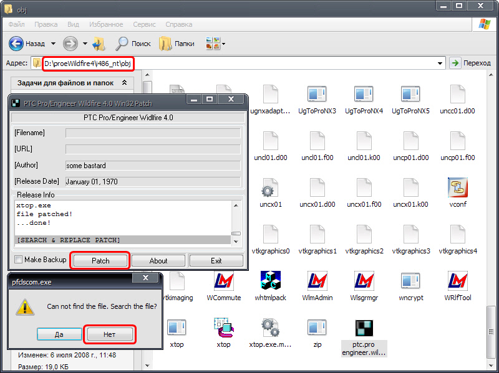Enable the Make Backup checkbox

coord(19,260)
